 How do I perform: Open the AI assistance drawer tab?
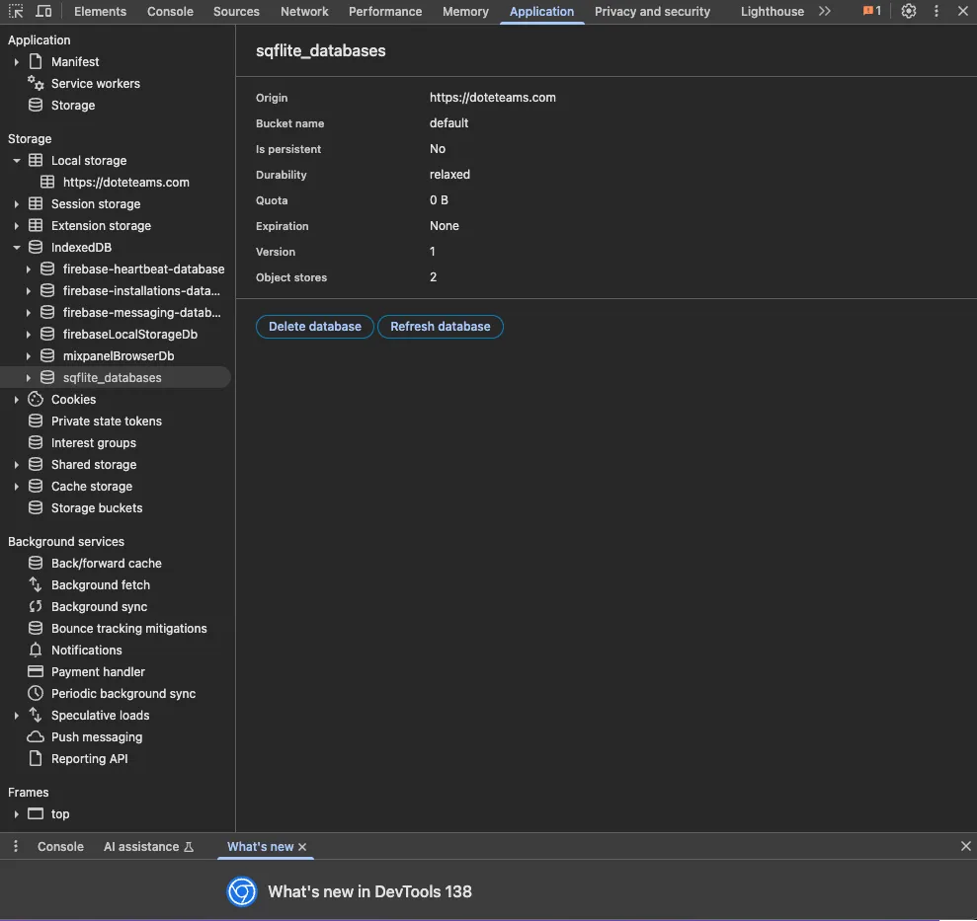[x=148, y=846]
